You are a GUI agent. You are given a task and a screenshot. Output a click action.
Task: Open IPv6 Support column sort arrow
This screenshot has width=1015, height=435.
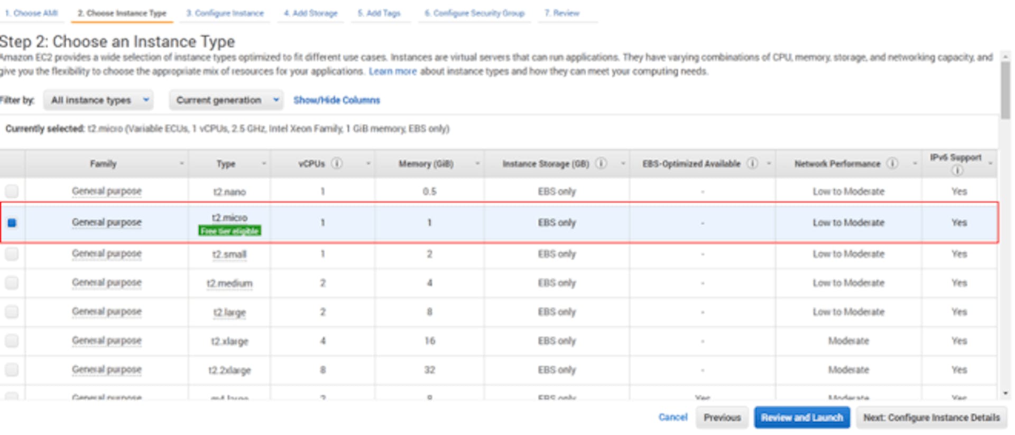[x=990, y=164]
